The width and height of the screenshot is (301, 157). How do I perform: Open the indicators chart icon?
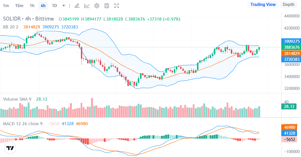click(x=87, y=6)
